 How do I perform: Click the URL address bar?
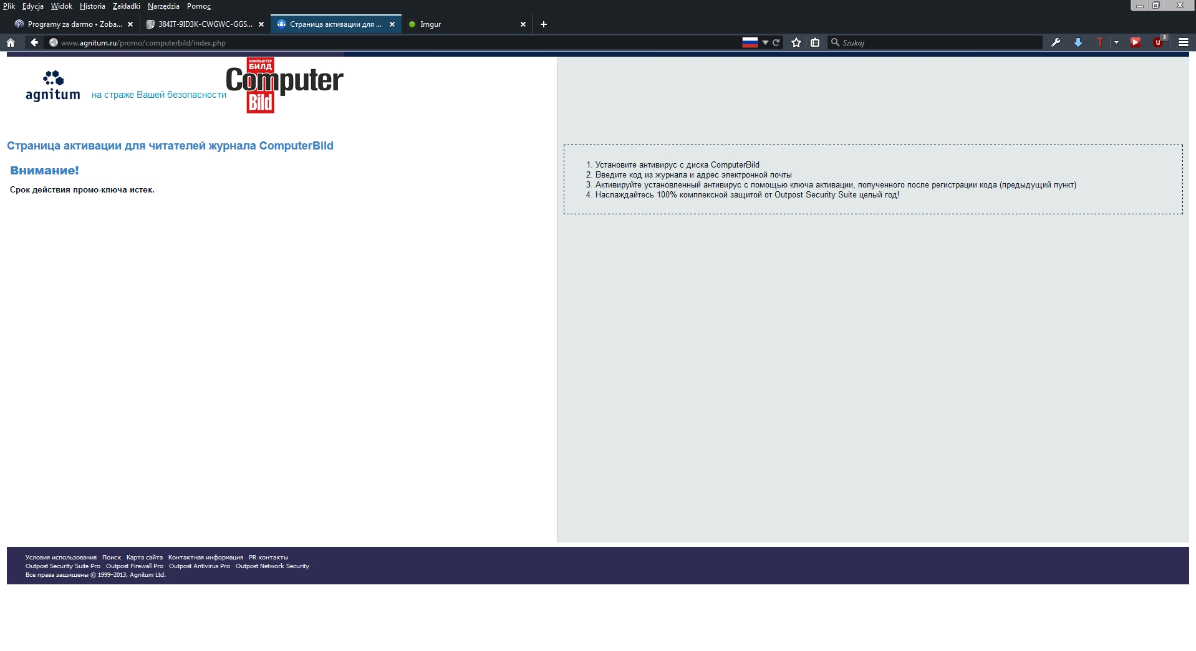point(399,42)
